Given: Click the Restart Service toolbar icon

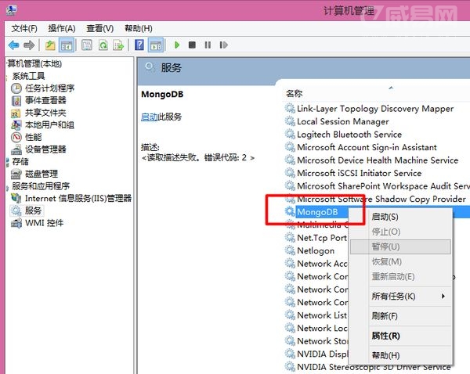Looking at the screenshot, I should (x=223, y=45).
